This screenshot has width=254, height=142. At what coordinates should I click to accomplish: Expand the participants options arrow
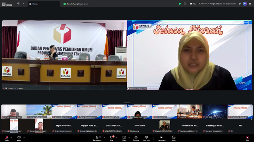(104, 137)
